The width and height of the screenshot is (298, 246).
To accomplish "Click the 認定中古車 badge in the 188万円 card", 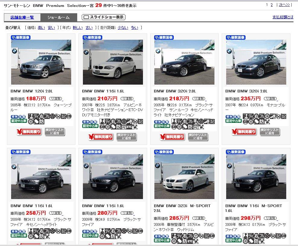I will [19, 121].
